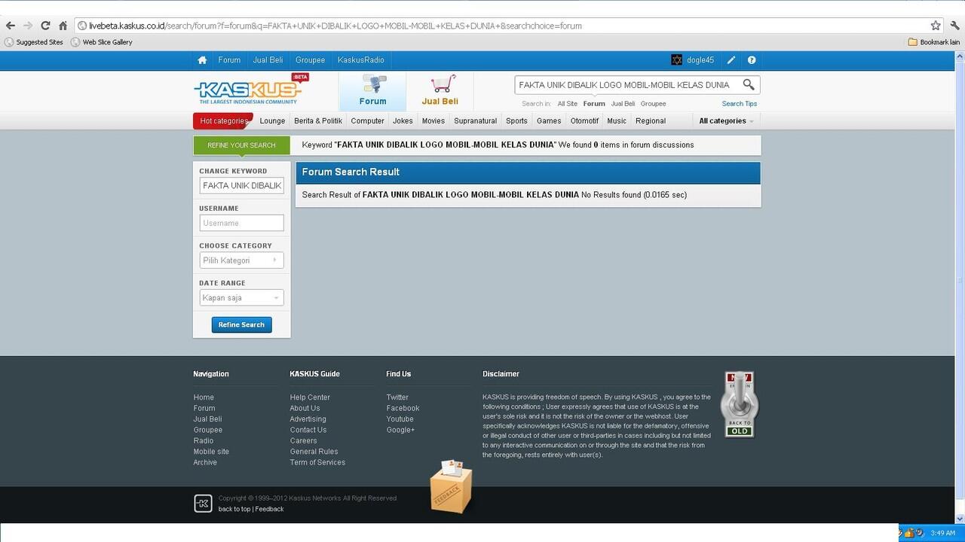This screenshot has height=542, width=965.
Task: Go to Kaskus home via house icon
Action: (x=202, y=60)
